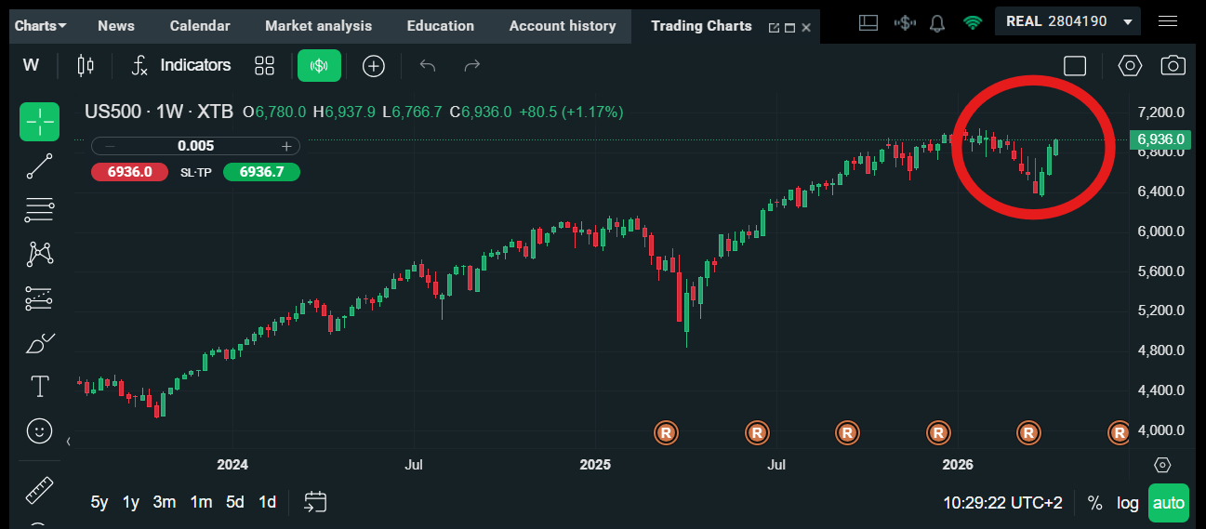Expand the Charts dropdown menu
This screenshot has height=529, width=1206.
click(x=41, y=26)
